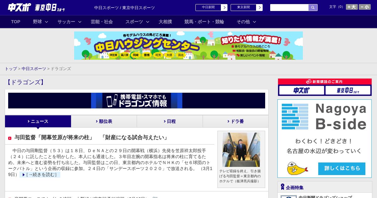Click the 中スポ logo in header
Image resolution: width=377 pixels, height=198 pixels.
(19, 7)
